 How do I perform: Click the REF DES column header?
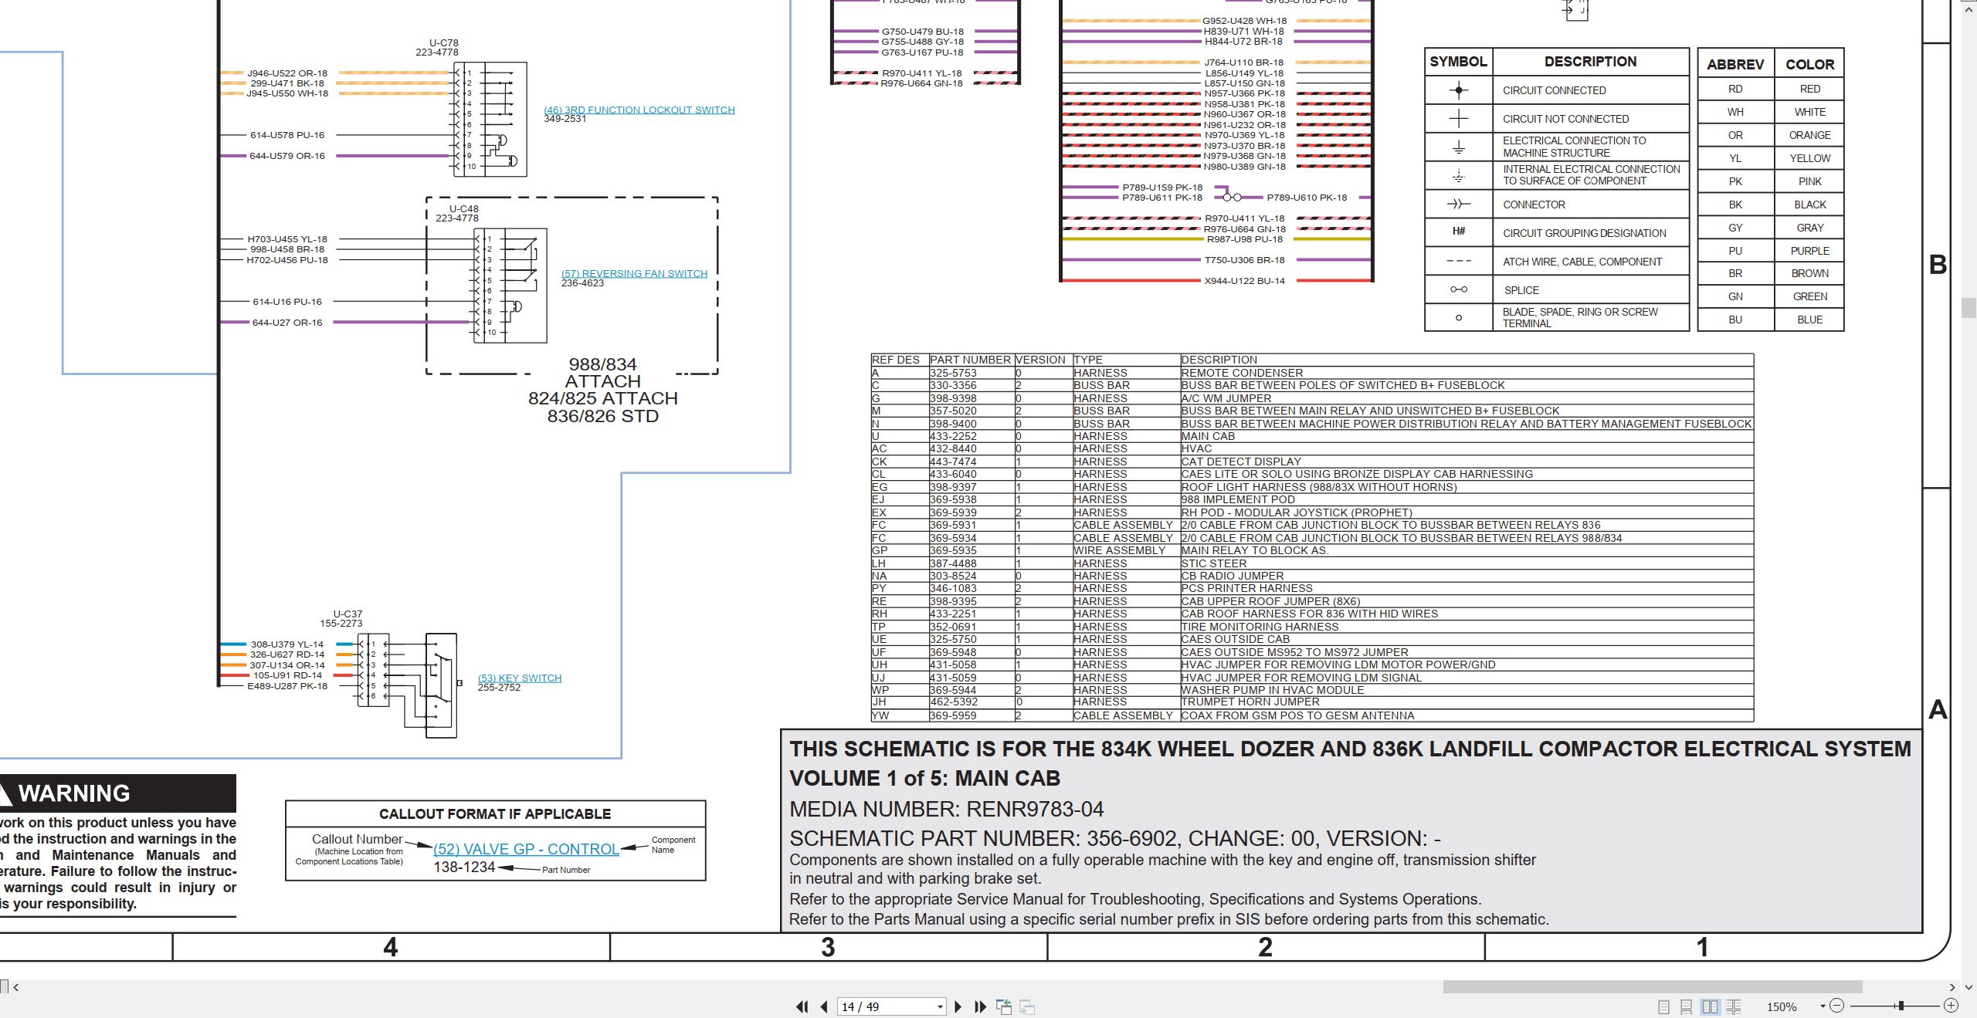[x=896, y=360]
